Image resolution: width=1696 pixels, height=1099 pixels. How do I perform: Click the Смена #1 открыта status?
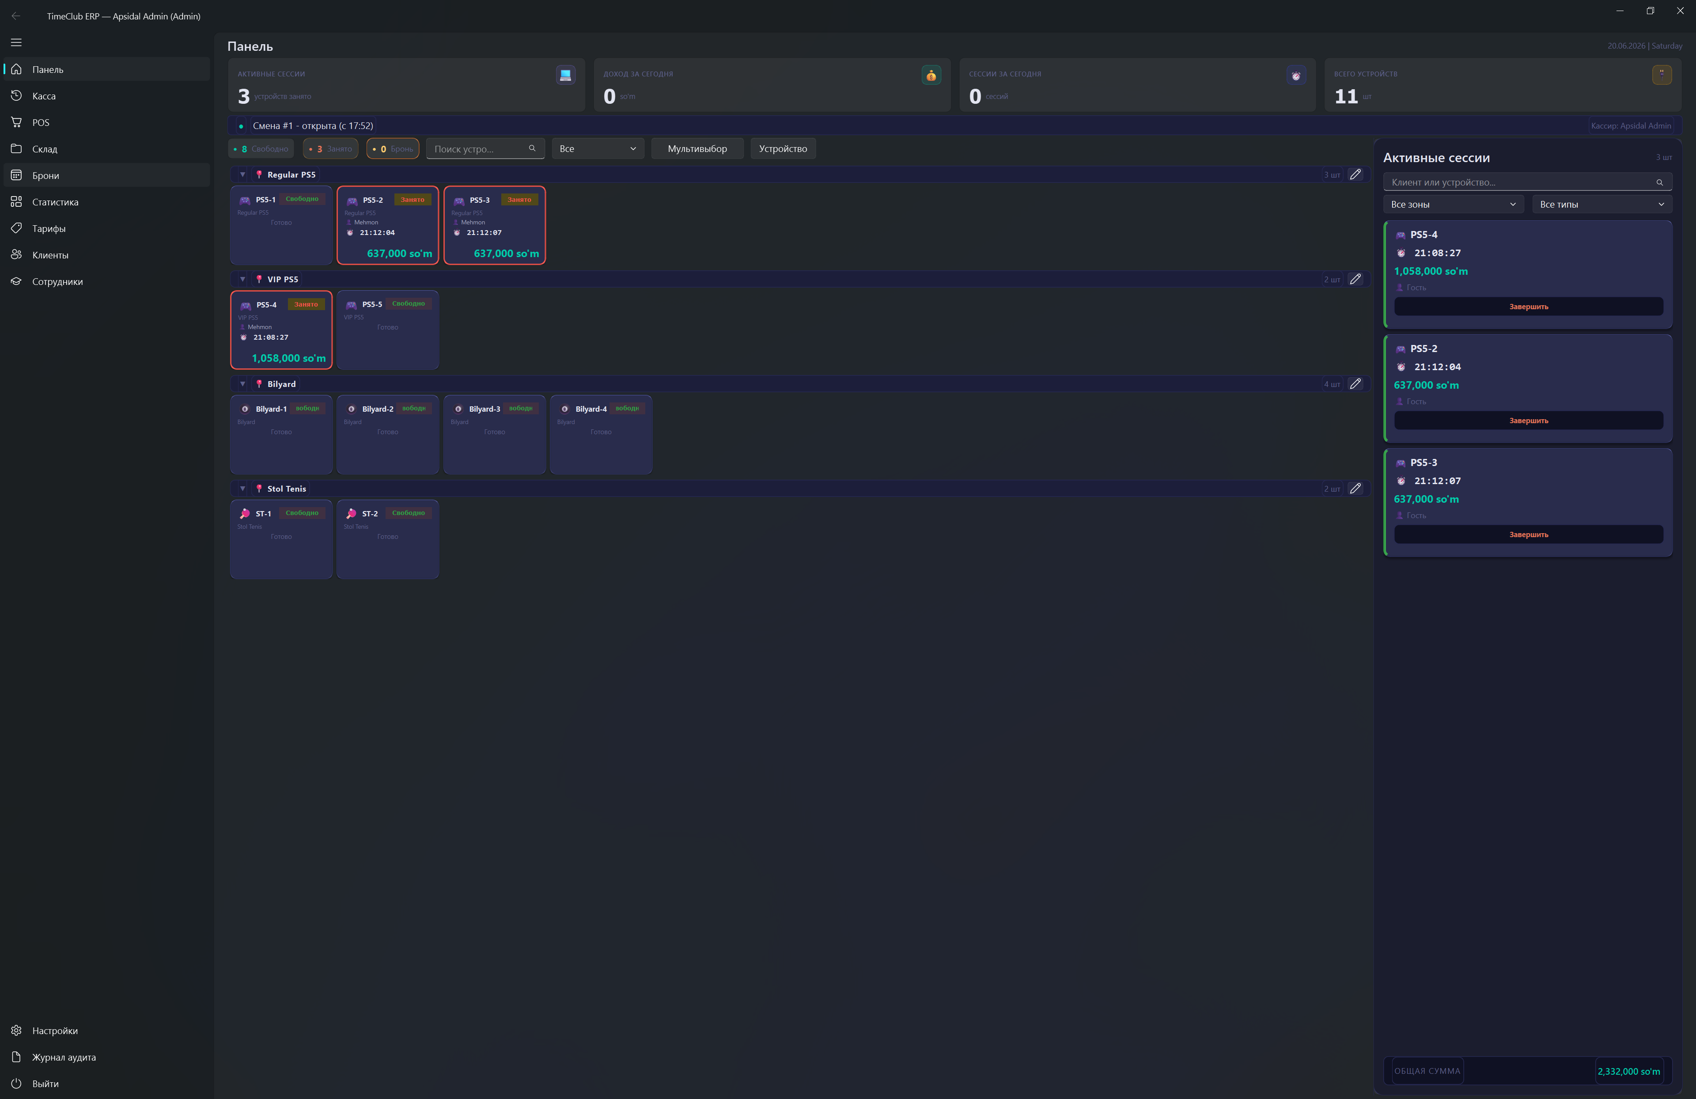point(313,126)
